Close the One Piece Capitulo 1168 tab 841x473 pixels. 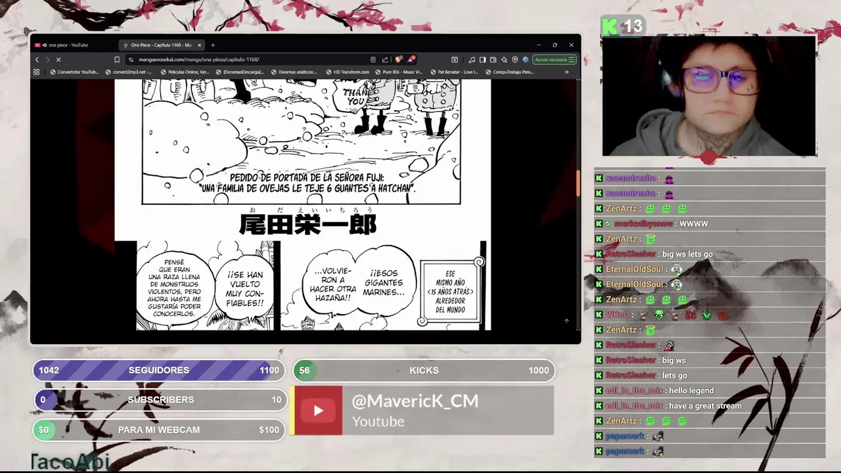(x=199, y=45)
